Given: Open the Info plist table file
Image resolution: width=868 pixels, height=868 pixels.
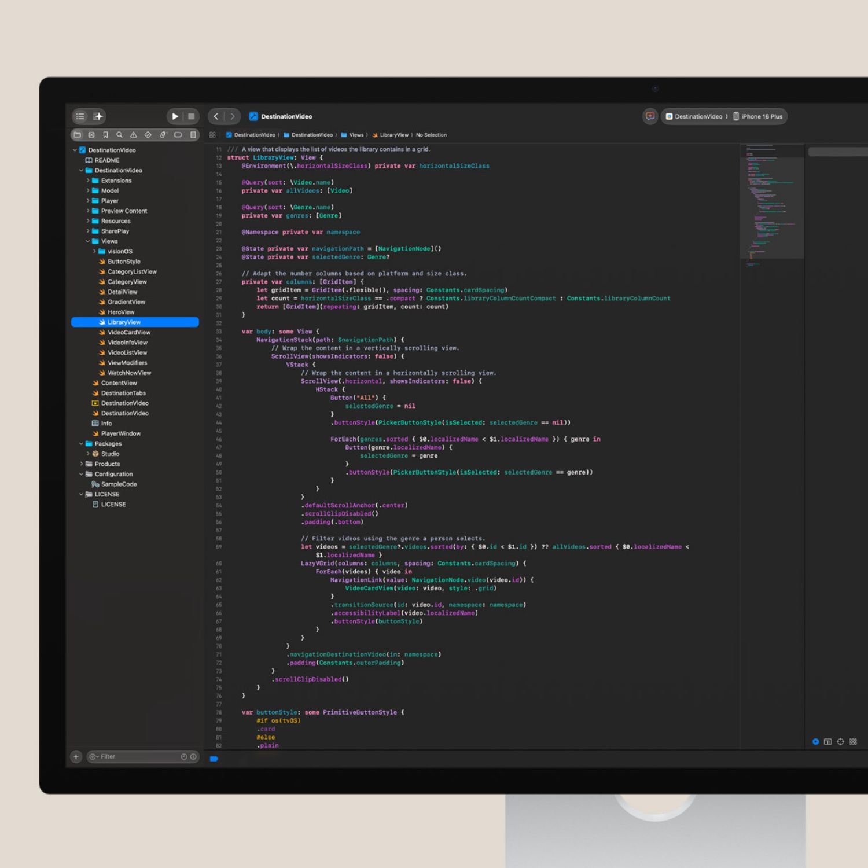Looking at the screenshot, I should (102, 424).
